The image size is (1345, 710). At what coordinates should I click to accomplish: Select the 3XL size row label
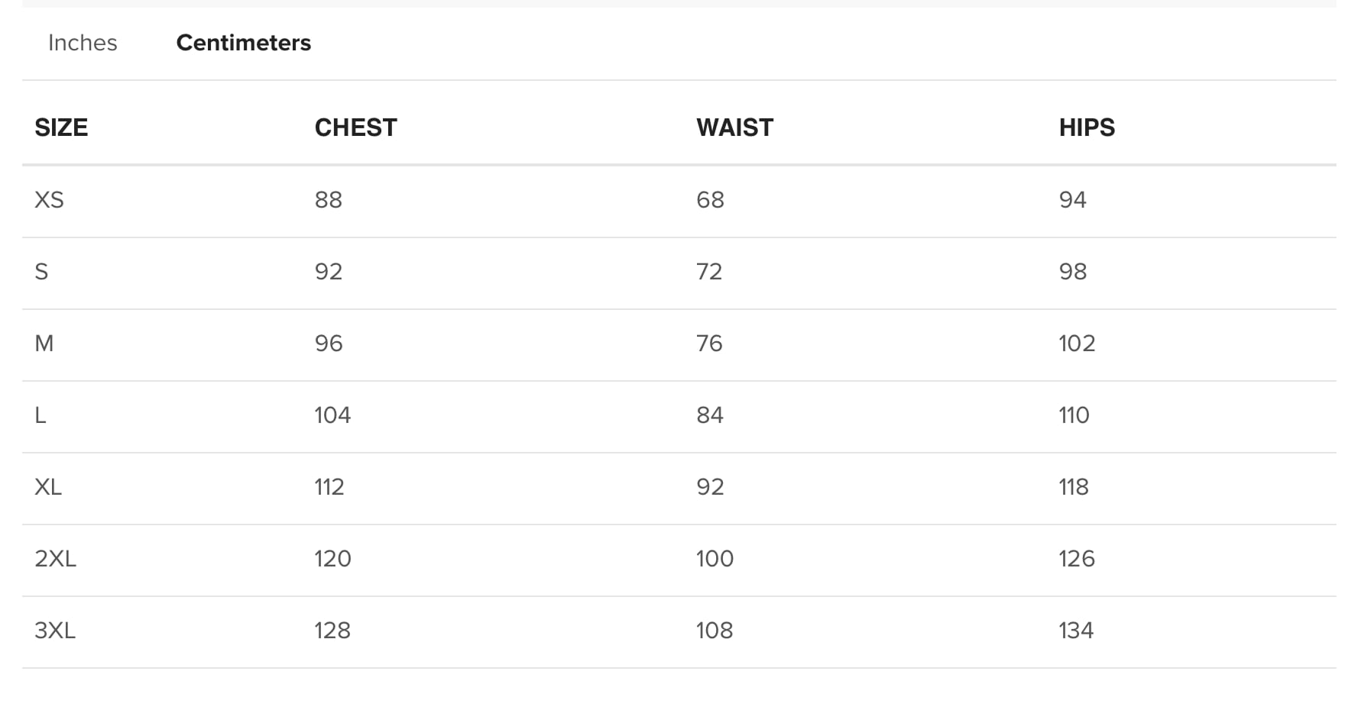tap(55, 631)
